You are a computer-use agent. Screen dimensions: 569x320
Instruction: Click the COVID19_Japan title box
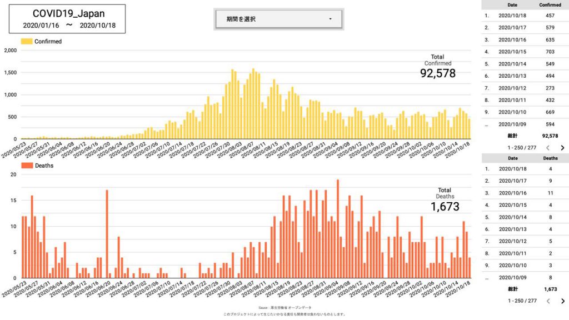click(x=67, y=19)
